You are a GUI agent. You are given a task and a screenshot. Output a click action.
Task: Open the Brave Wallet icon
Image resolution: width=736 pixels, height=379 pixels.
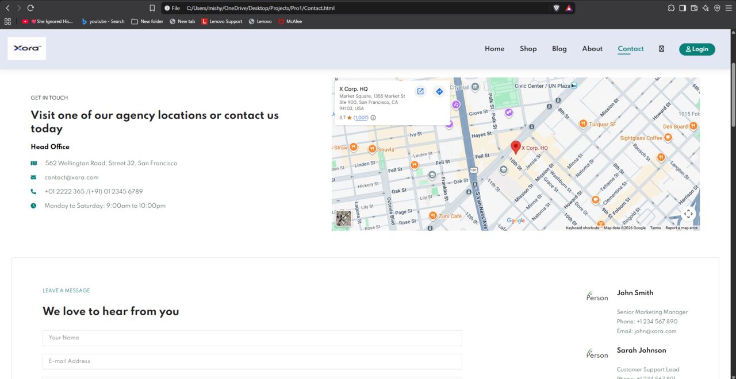694,8
